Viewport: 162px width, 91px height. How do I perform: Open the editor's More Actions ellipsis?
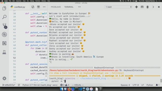point(44,7)
